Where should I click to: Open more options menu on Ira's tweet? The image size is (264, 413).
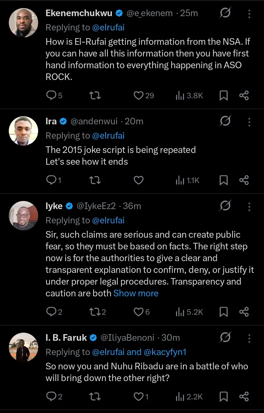click(x=249, y=122)
